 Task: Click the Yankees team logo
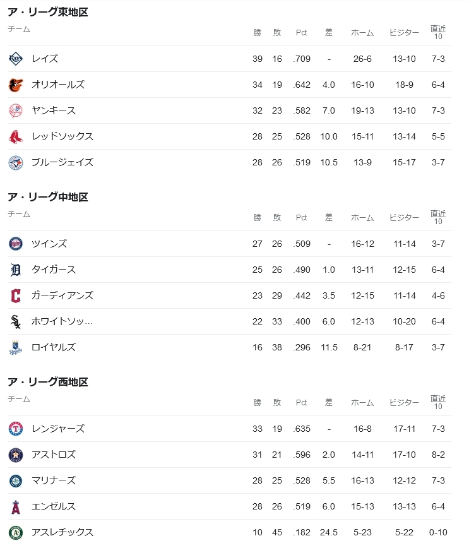tap(15, 110)
